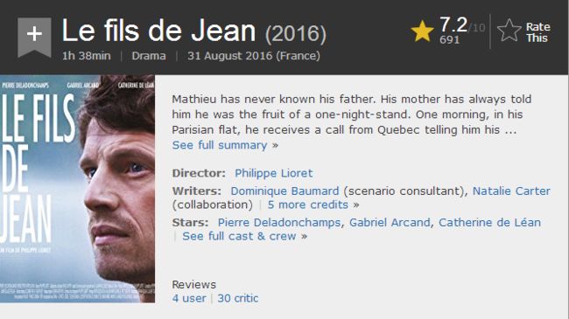Open writer Natalie Carter's page
Image resolution: width=569 pixels, height=319 pixels.
tap(511, 191)
